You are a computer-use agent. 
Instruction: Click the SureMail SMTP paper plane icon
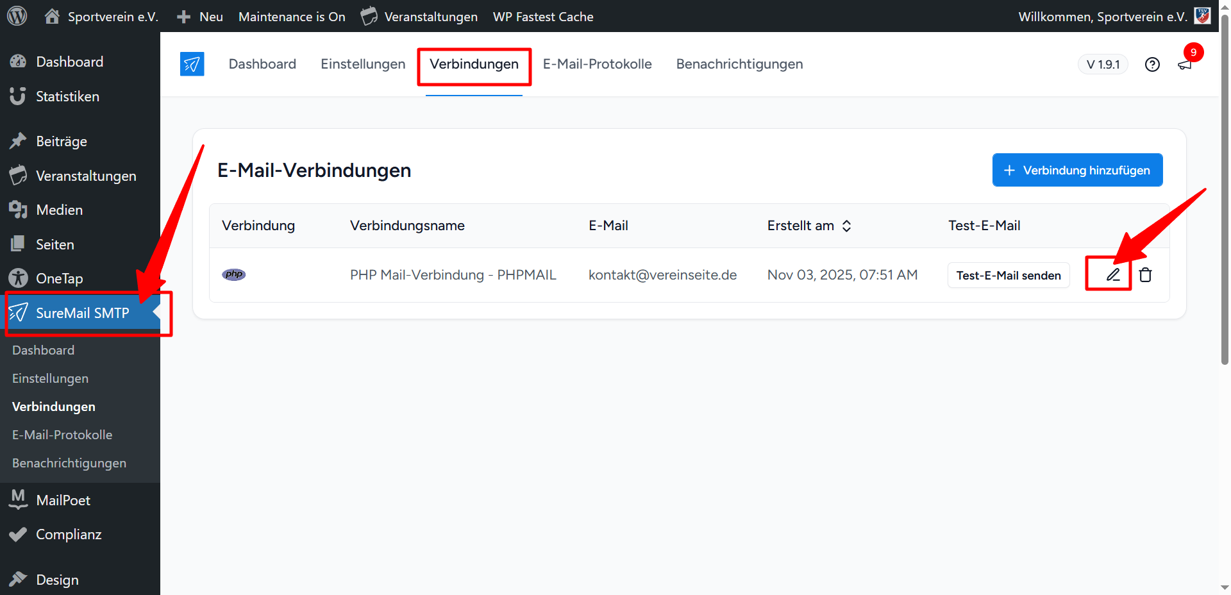[x=18, y=313]
